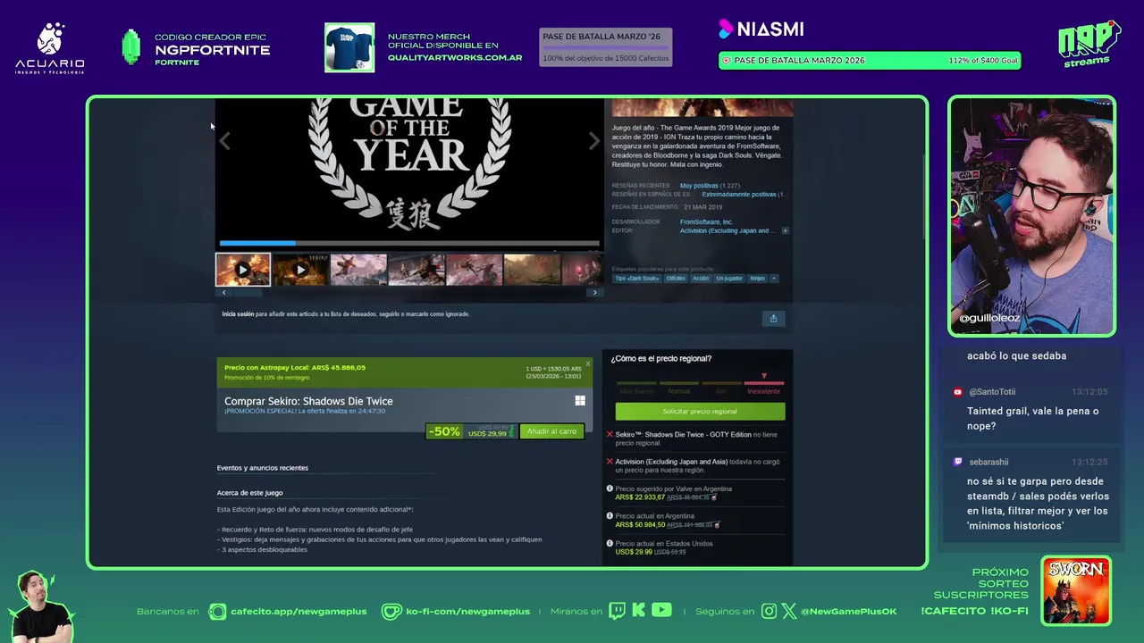Viewport: 1144px width, 643px height.
Task: Click the ARS$ 22.933,67 suggested price value
Action: pyautogui.click(x=640, y=497)
